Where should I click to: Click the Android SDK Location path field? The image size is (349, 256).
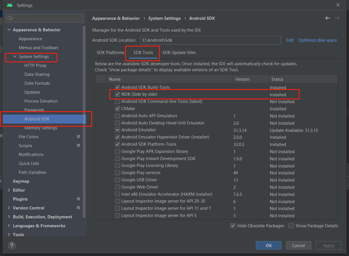pos(210,40)
